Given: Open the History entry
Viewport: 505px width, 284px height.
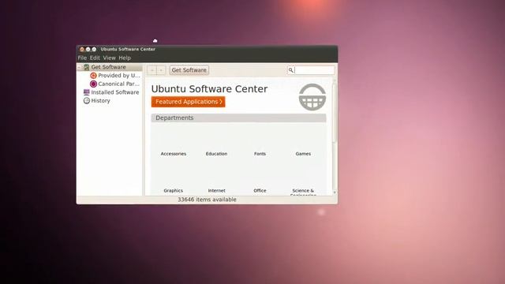Looking at the screenshot, I should tap(100, 100).
